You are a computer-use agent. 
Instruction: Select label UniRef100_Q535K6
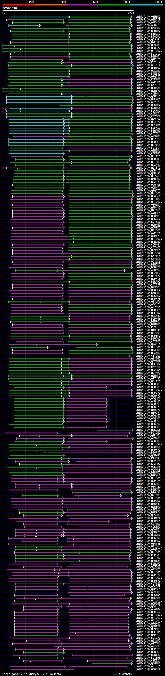click(148, 262)
